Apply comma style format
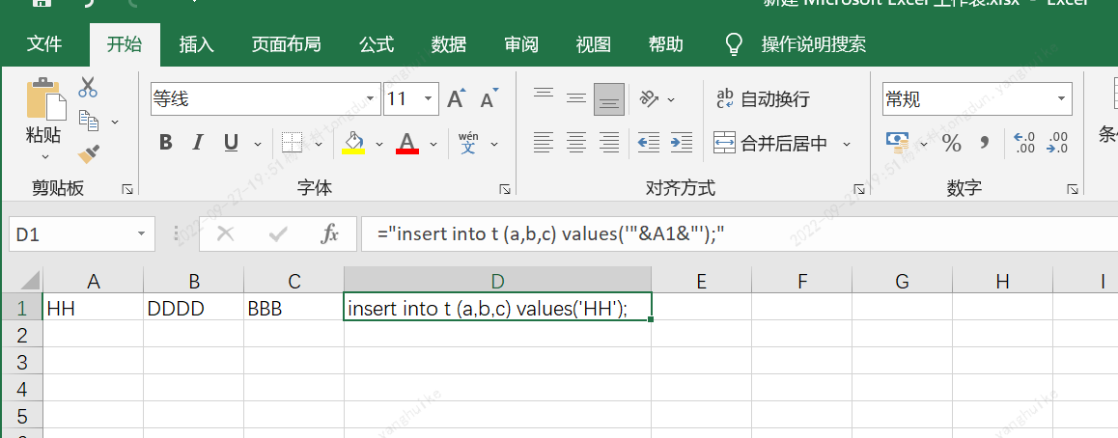Image resolution: width=1118 pixels, height=438 pixels. click(985, 143)
